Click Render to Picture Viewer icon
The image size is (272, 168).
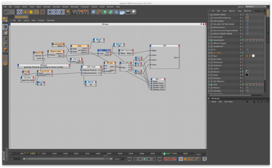[x=80, y=12]
